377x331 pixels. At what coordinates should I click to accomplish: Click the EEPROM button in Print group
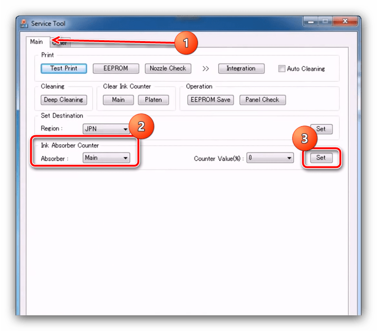coord(116,69)
